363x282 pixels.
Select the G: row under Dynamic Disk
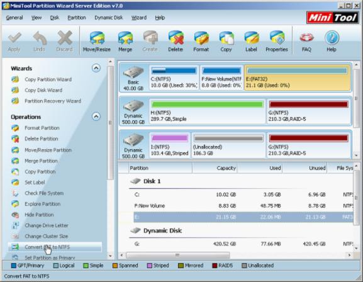243,244
